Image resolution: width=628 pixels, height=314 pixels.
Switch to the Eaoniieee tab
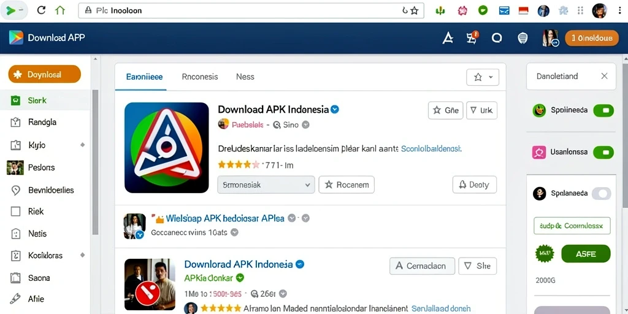point(144,77)
